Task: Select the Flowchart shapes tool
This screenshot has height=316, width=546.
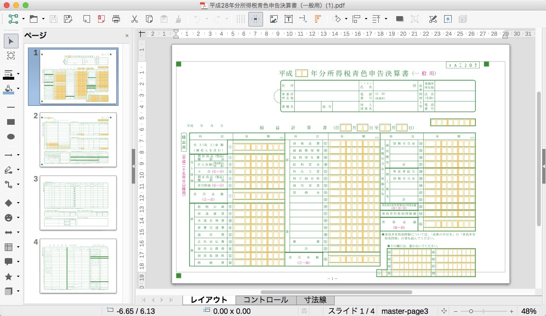Action: [x=9, y=247]
